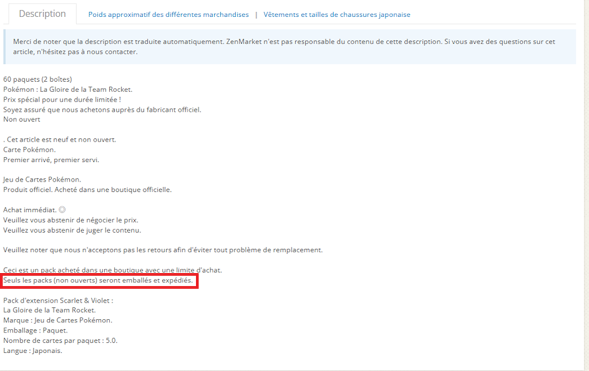Image resolution: width=589 pixels, height=371 pixels.
Task: Click 'Veuillez vous abstenir de négocier le prix.'
Action: click(x=71, y=219)
